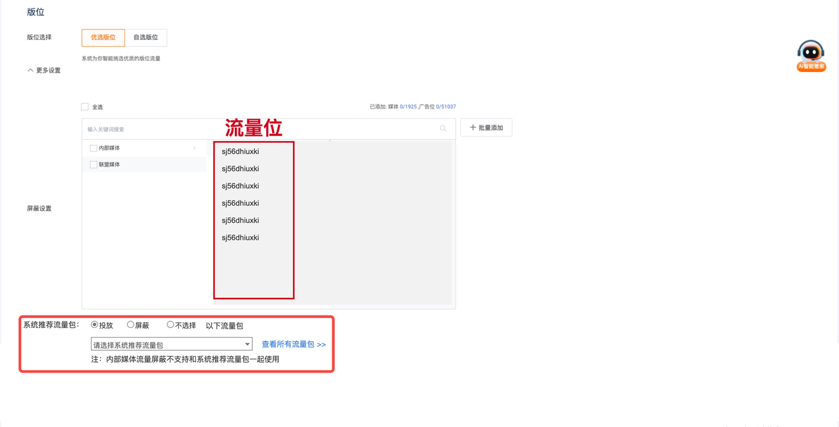Select the 投放 radio option
Image resolution: width=839 pixels, height=427 pixels.
click(94, 325)
